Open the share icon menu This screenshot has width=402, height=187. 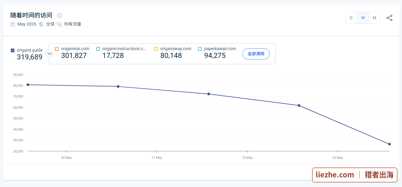[389, 18]
